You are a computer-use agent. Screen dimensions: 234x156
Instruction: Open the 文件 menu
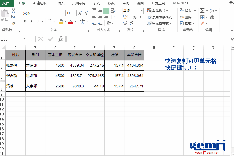(6, 3)
